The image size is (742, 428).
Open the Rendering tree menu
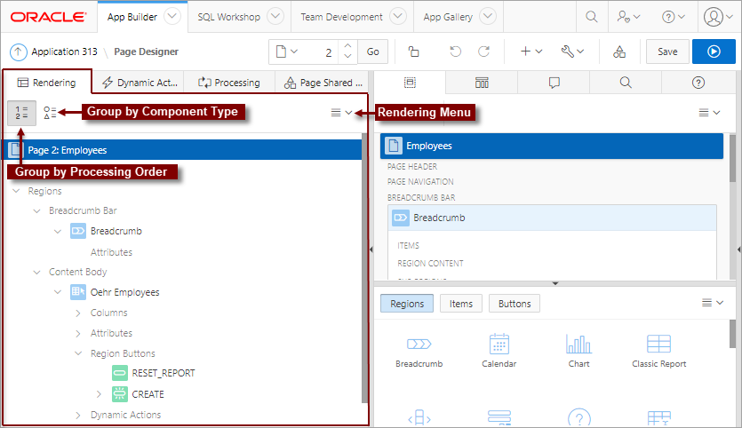click(341, 113)
